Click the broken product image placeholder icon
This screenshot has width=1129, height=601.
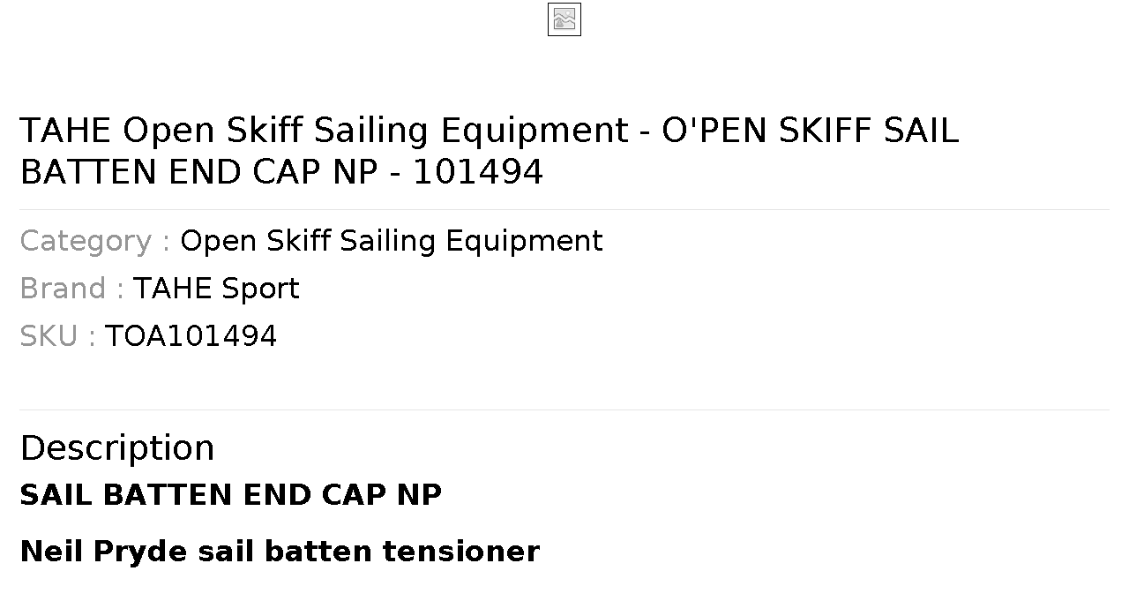coord(564,19)
